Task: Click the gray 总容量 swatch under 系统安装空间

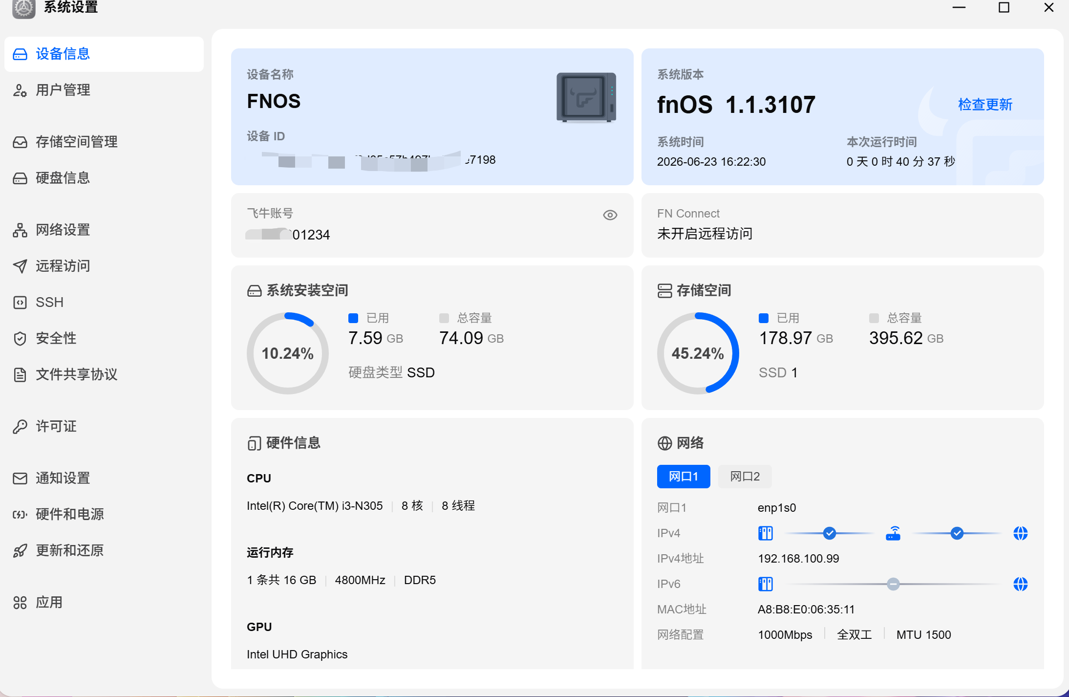Action: point(444,318)
